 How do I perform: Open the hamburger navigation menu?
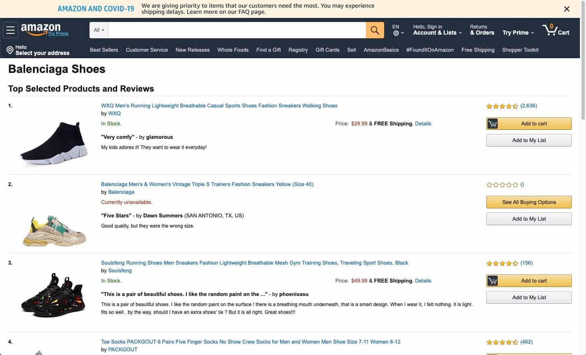pyautogui.click(x=11, y=30)
